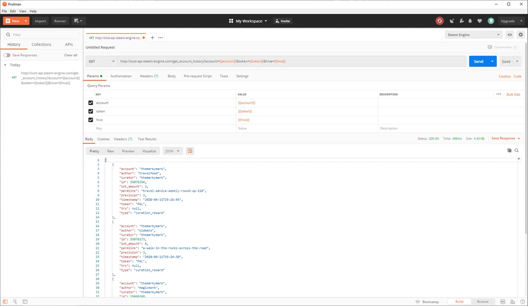Screen dimensions: 528x306
Task: Open the Edit menu
Action: (13, 11)
